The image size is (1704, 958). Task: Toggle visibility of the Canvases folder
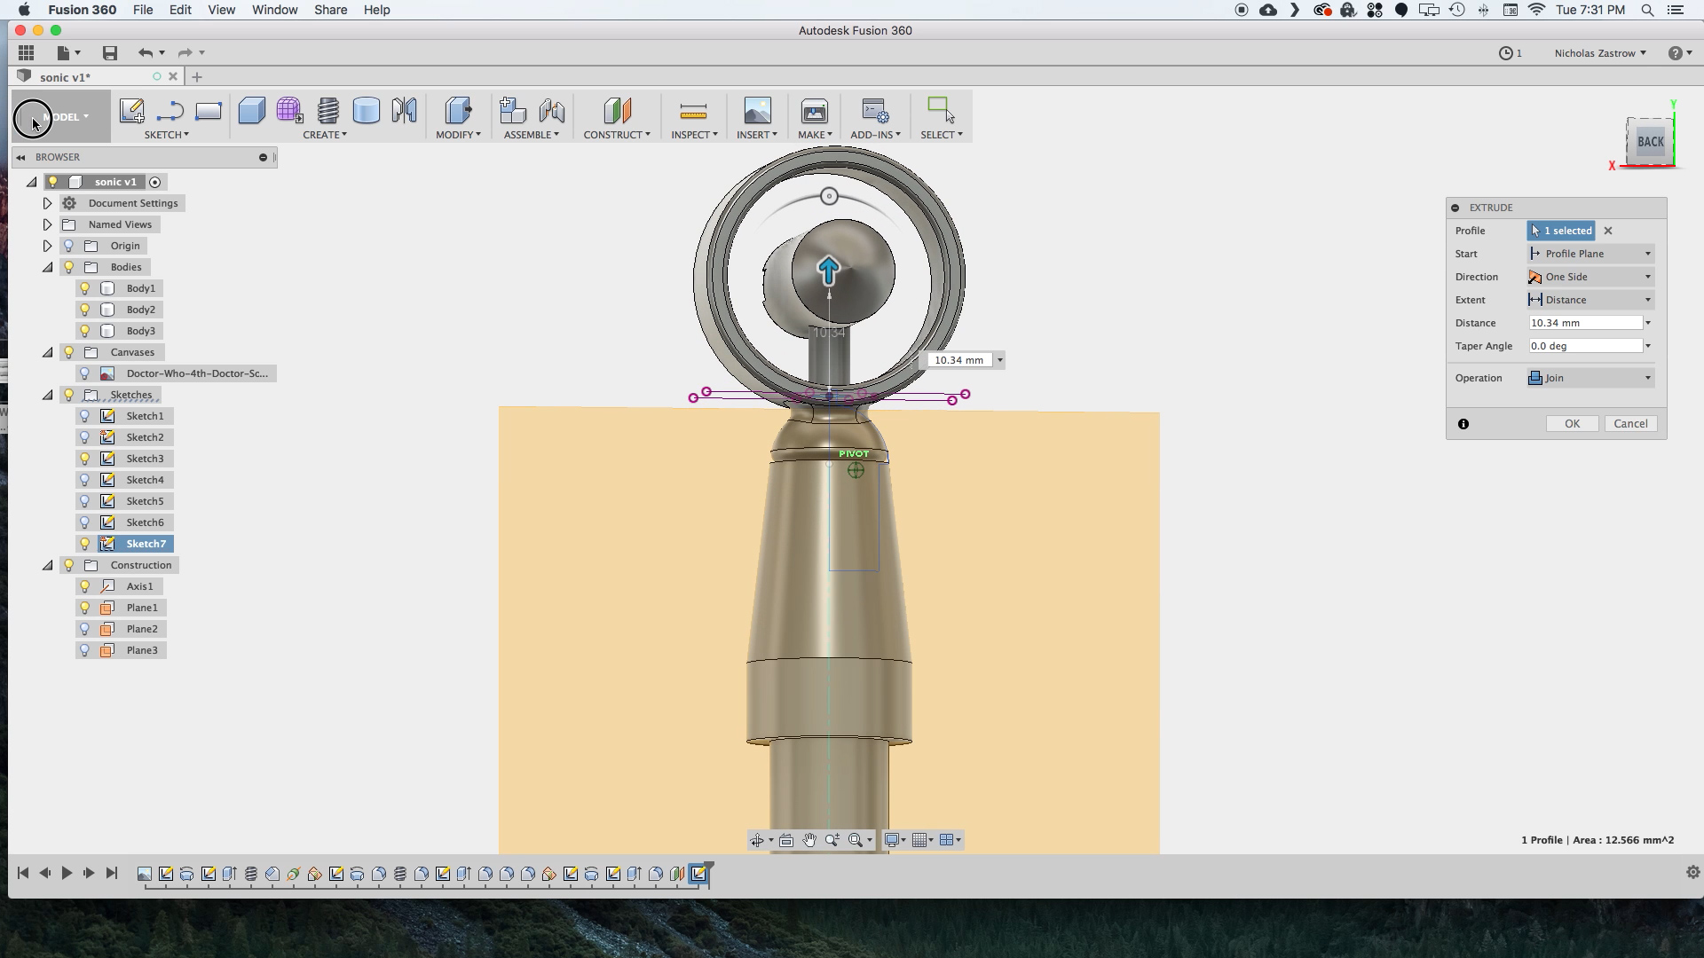[x=69, y=352]
